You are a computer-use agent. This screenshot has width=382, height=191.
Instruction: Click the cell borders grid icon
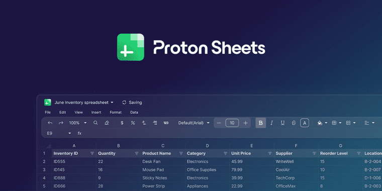point(334,123)
